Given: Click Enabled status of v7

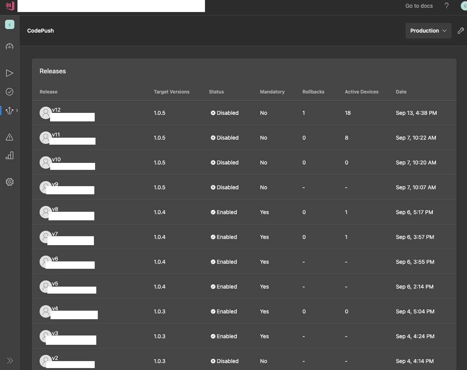Looking at the screenshot, I should [224, 237].
